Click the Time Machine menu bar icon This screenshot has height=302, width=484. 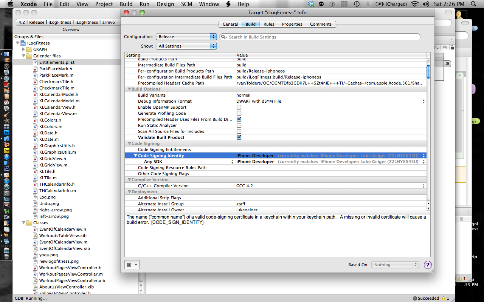(x=357, y=4)
